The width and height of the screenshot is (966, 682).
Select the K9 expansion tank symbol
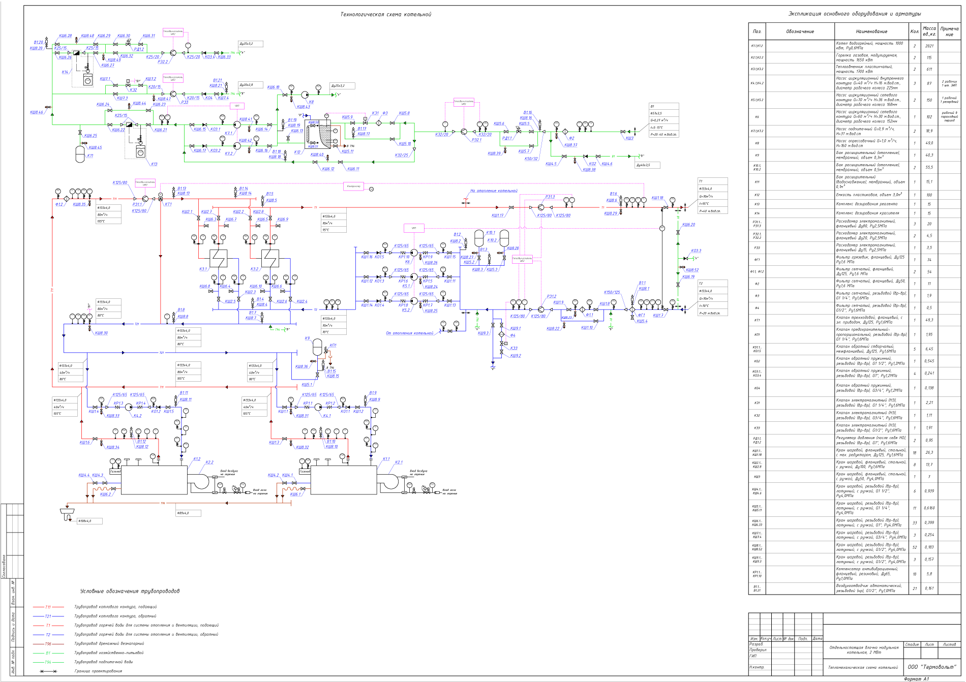click(x=317, y=347)
